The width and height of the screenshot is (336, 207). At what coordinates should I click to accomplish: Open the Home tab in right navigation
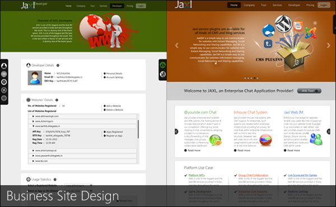[234, 5]
